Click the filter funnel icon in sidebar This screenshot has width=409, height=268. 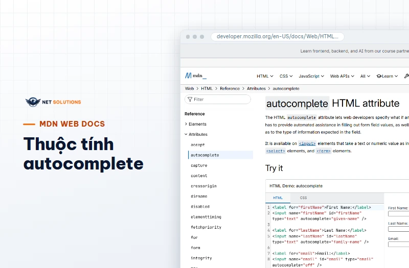coord(190,99)
